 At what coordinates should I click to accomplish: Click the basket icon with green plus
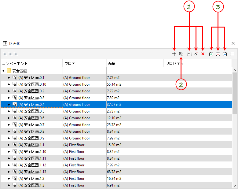click(x=211, y=54)
